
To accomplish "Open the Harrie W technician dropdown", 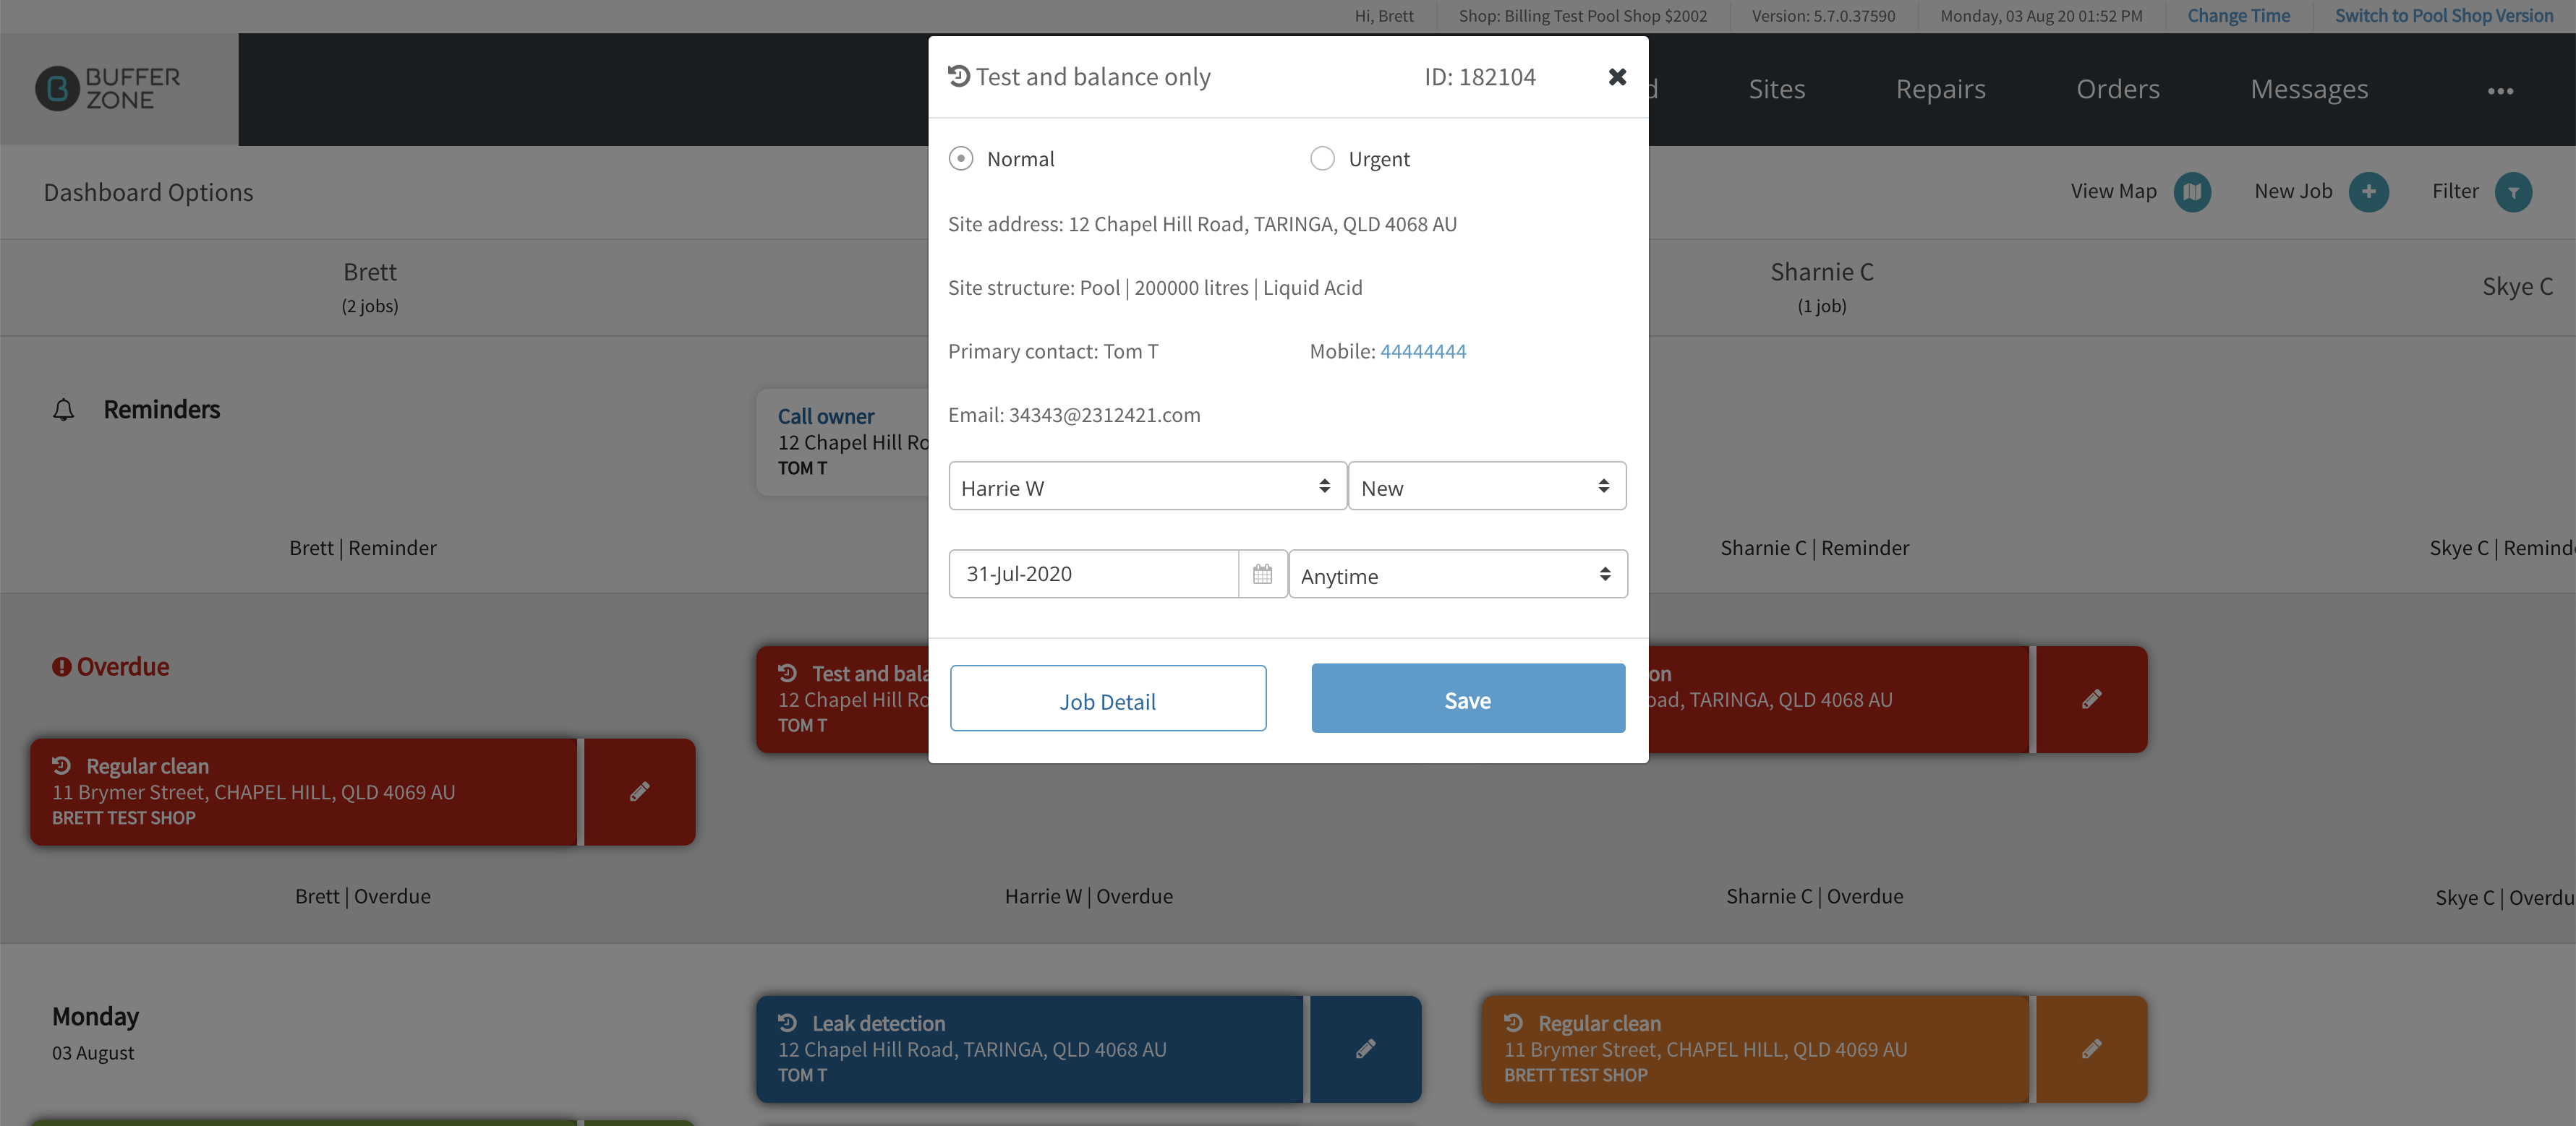I will pos(1147,486).
